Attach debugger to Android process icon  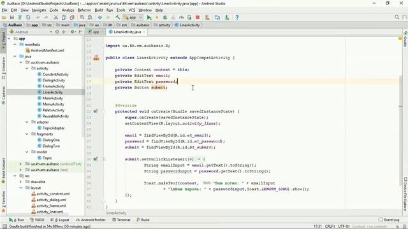pyautogui.click(x=189, y=17)
